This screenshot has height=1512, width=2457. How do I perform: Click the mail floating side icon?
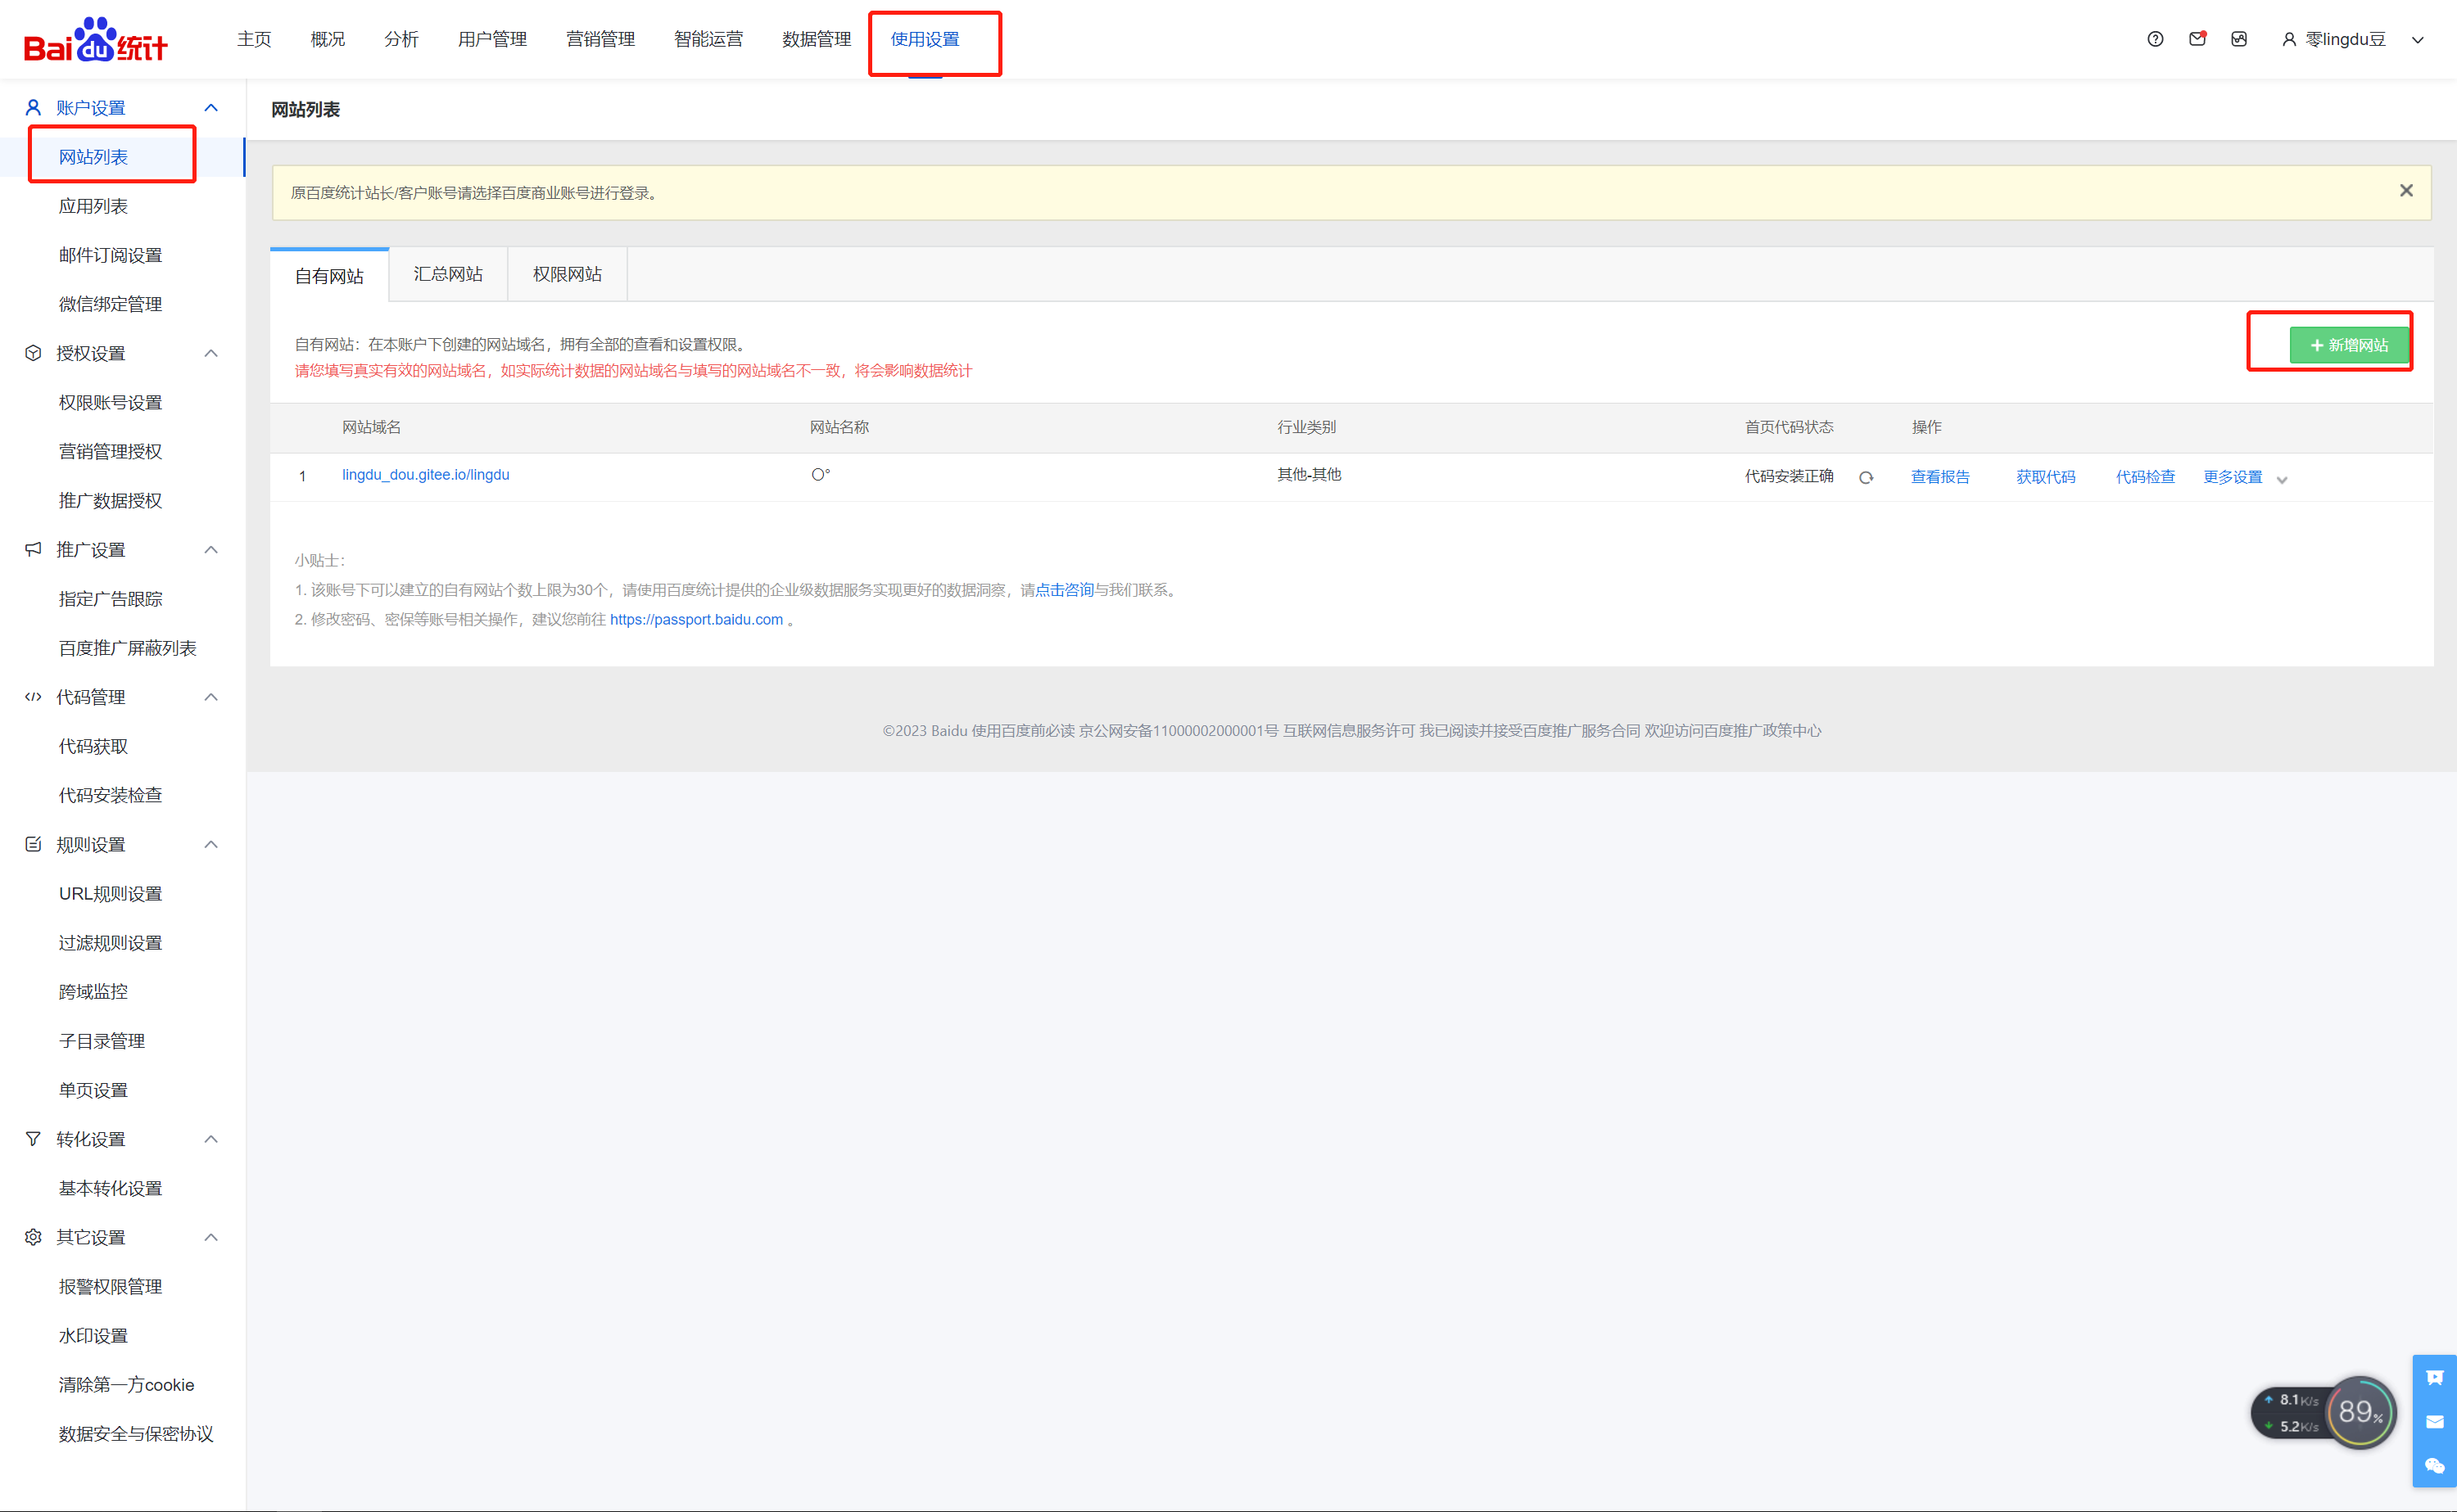[2434, 1422]
